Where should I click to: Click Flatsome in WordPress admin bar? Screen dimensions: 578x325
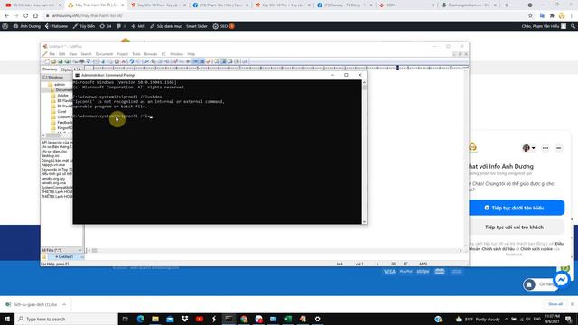point(56,26)
